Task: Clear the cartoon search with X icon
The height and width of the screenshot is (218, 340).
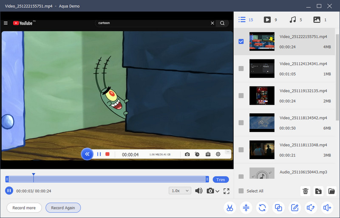Action: click(x=212, y=23)
